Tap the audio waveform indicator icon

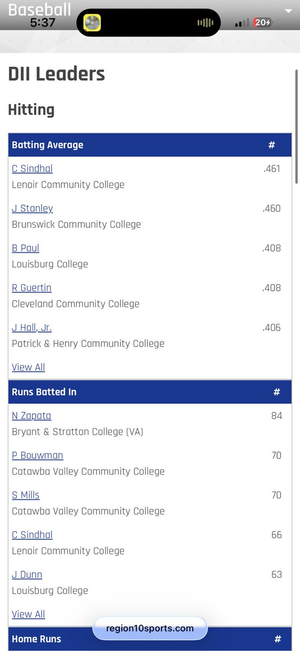click(x=205, y=23)
